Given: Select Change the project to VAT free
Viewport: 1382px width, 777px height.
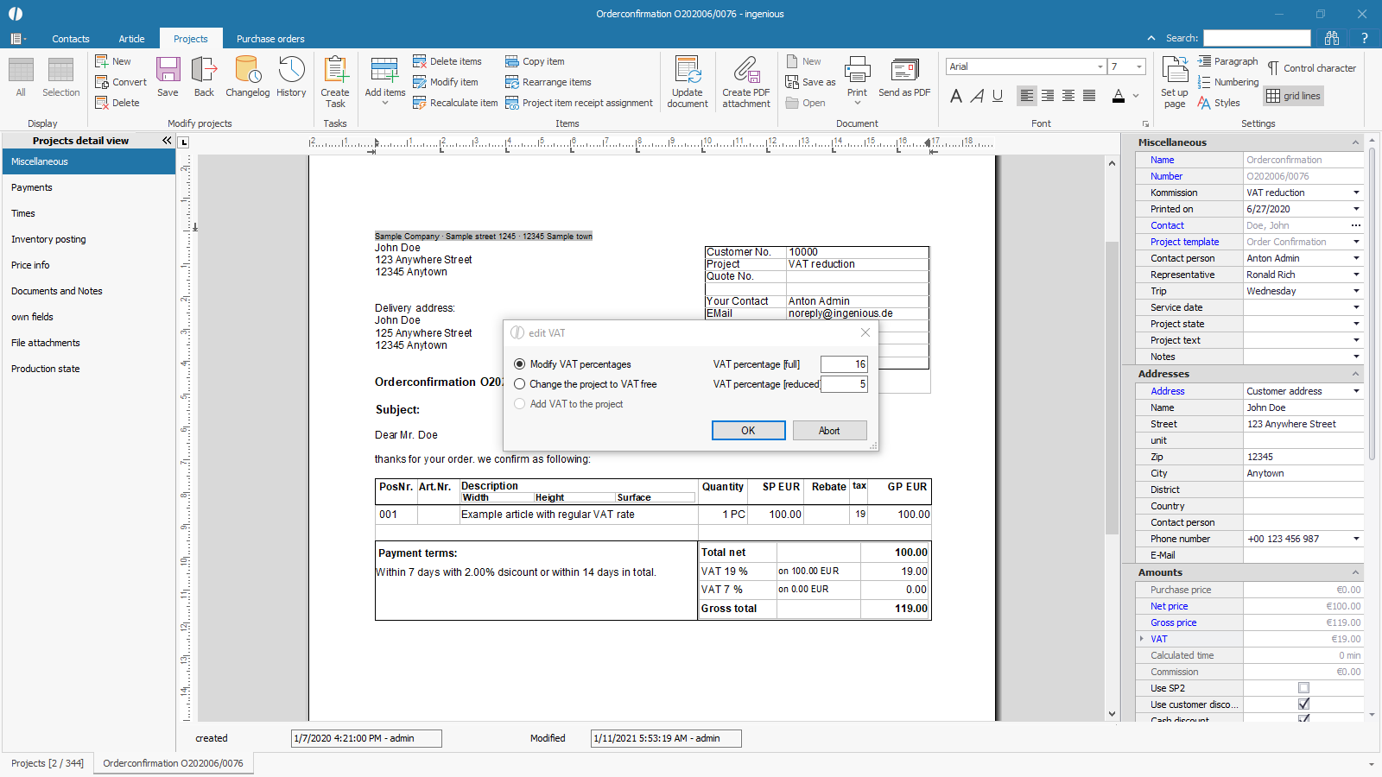Looking at the screenshot, I should (520, 384).
